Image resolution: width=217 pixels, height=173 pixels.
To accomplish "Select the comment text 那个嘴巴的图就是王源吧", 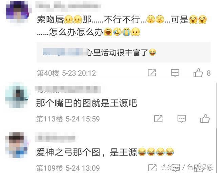I will coord(86,103).
